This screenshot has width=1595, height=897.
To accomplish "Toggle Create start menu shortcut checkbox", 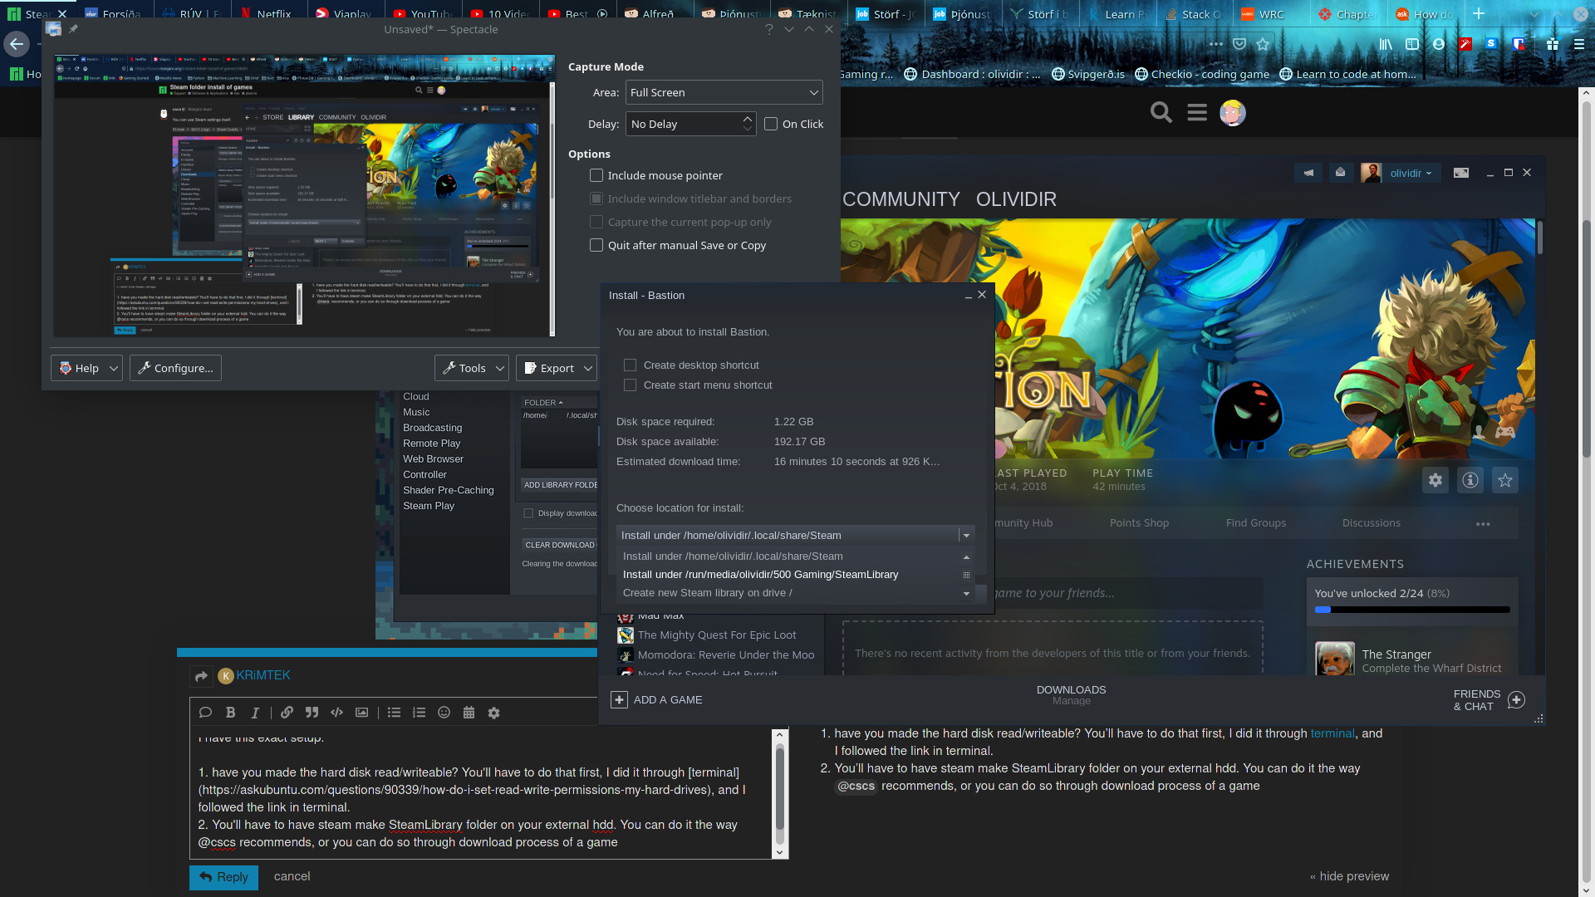I will pos(630,385).
